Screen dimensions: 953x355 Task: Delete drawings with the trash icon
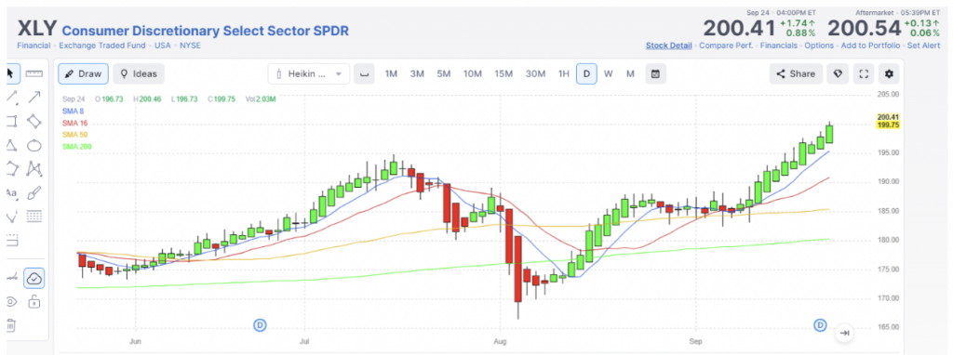(11, 324)
